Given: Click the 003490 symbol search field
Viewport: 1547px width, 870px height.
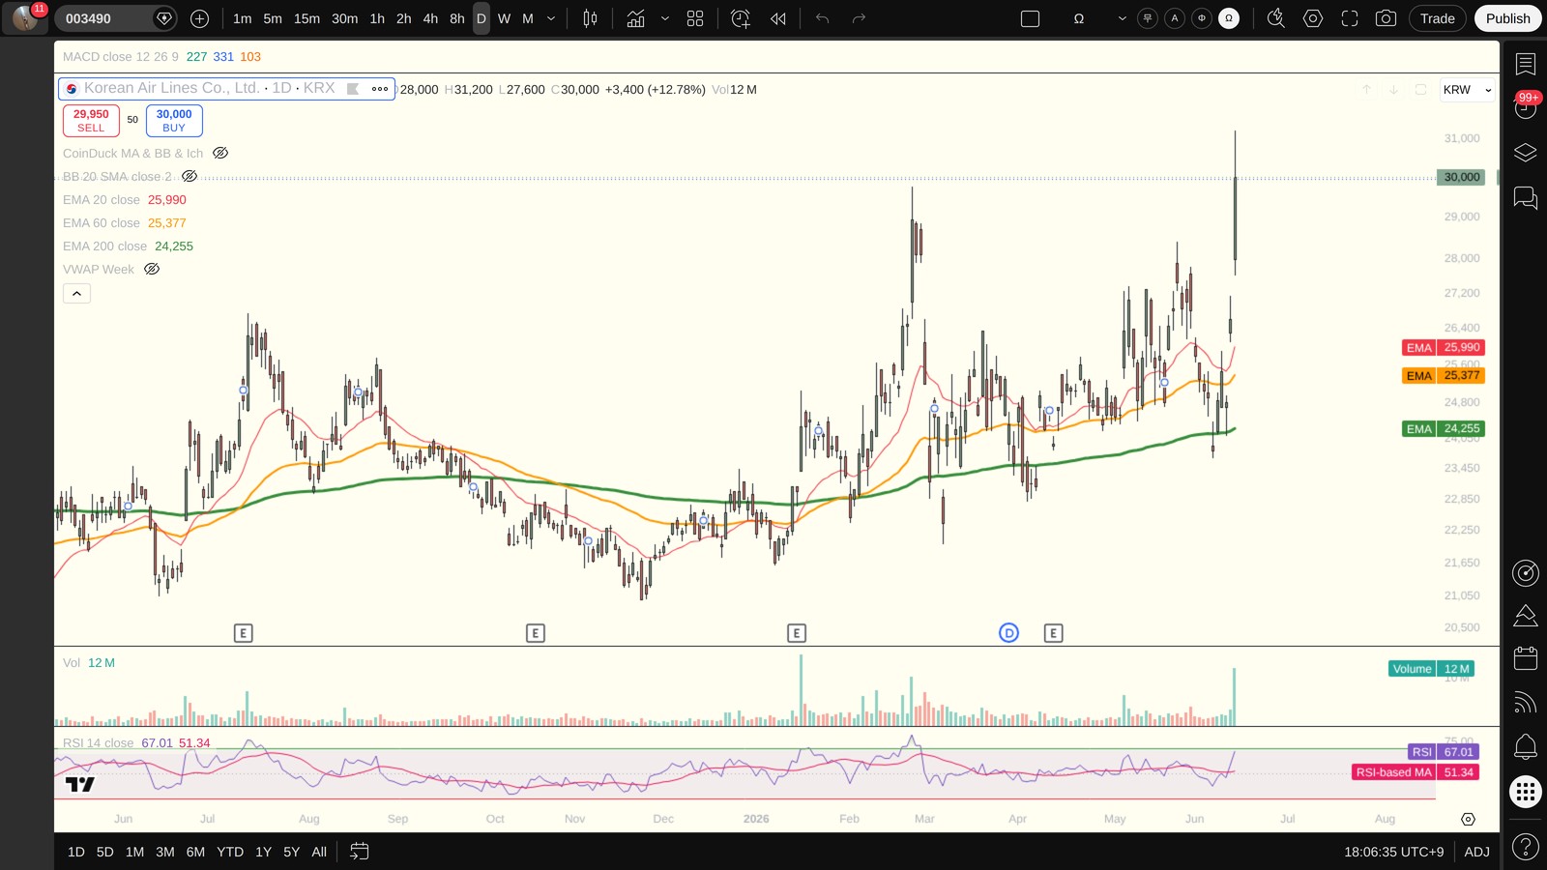Looking at the screenshot, I should 104,18.
